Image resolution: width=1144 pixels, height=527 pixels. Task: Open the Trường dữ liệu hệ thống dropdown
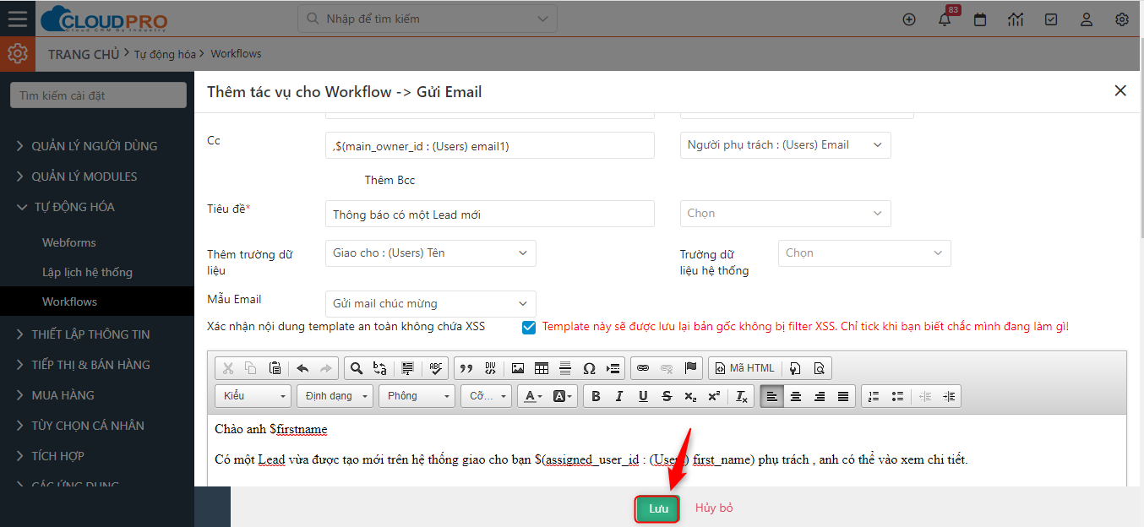pyautogui.click(x=864, y=253)
